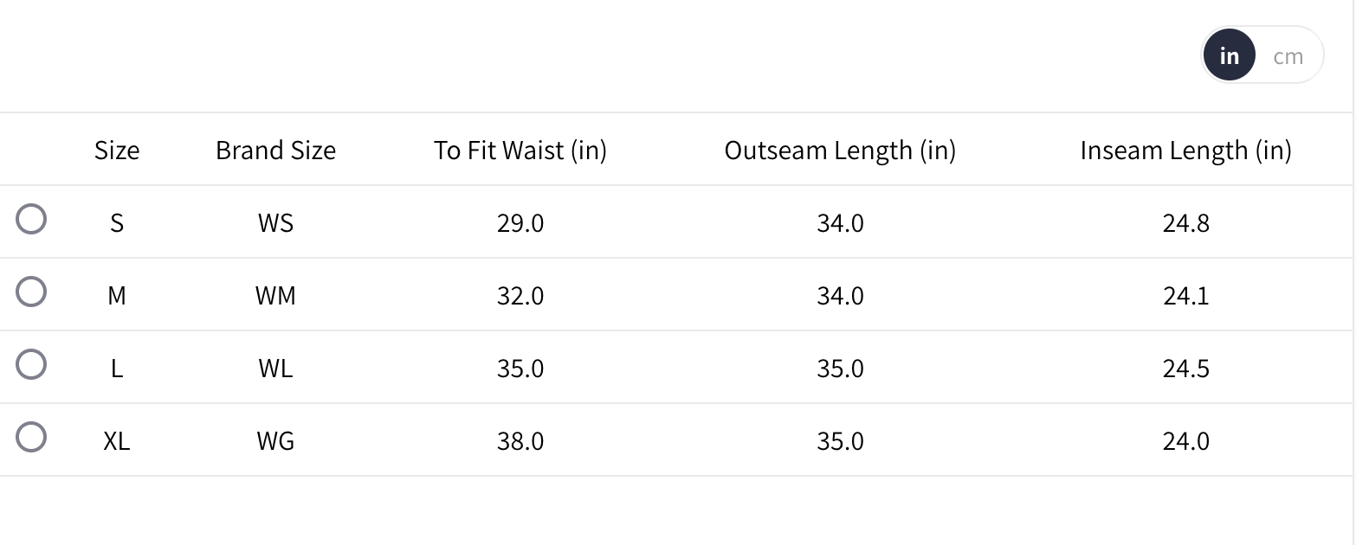Switch measurement units to cm

(x=1288, y=56)
